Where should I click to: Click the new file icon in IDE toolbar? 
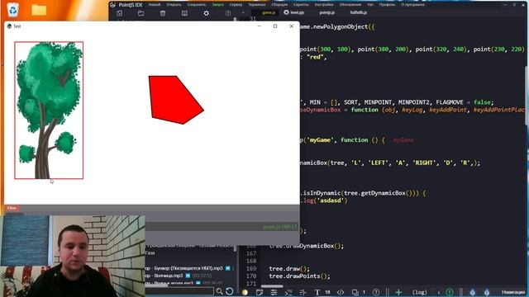click(x=119, y=13)
